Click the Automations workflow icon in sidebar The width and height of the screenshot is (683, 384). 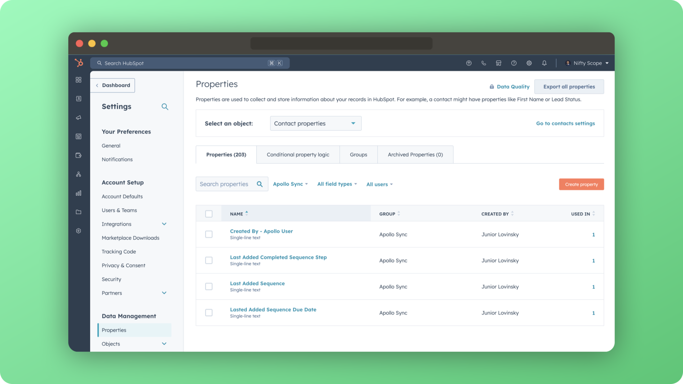(79, 174)
